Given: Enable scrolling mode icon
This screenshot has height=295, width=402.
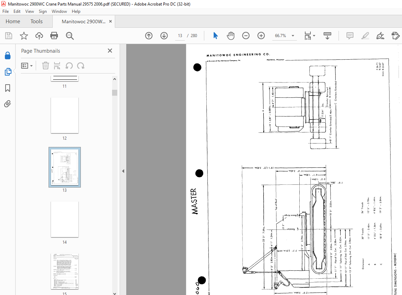Looking at the screenshot, I should click(x=327, y=36).
